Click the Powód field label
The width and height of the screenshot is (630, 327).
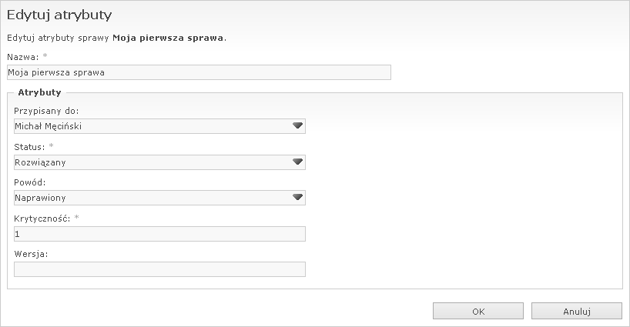click(x=30, y=182)
